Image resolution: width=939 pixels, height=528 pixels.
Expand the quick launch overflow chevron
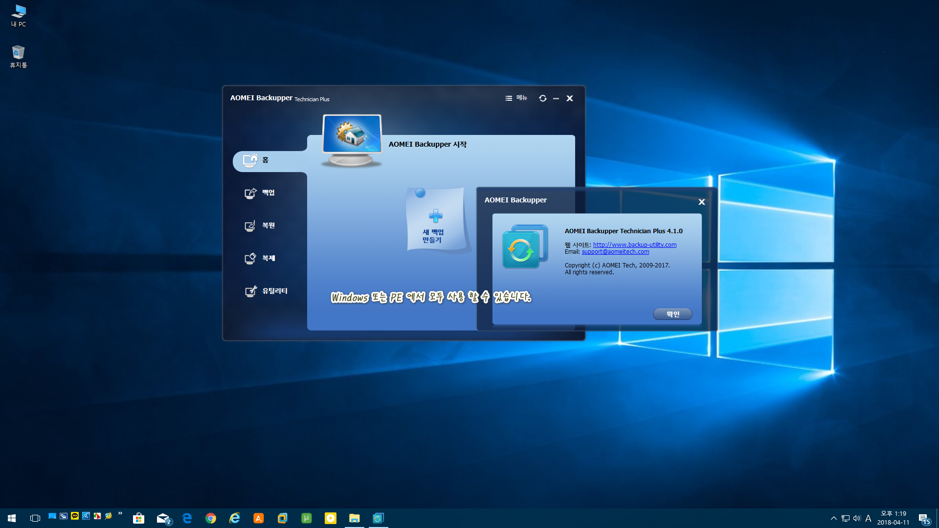click(x=120, y=513)
